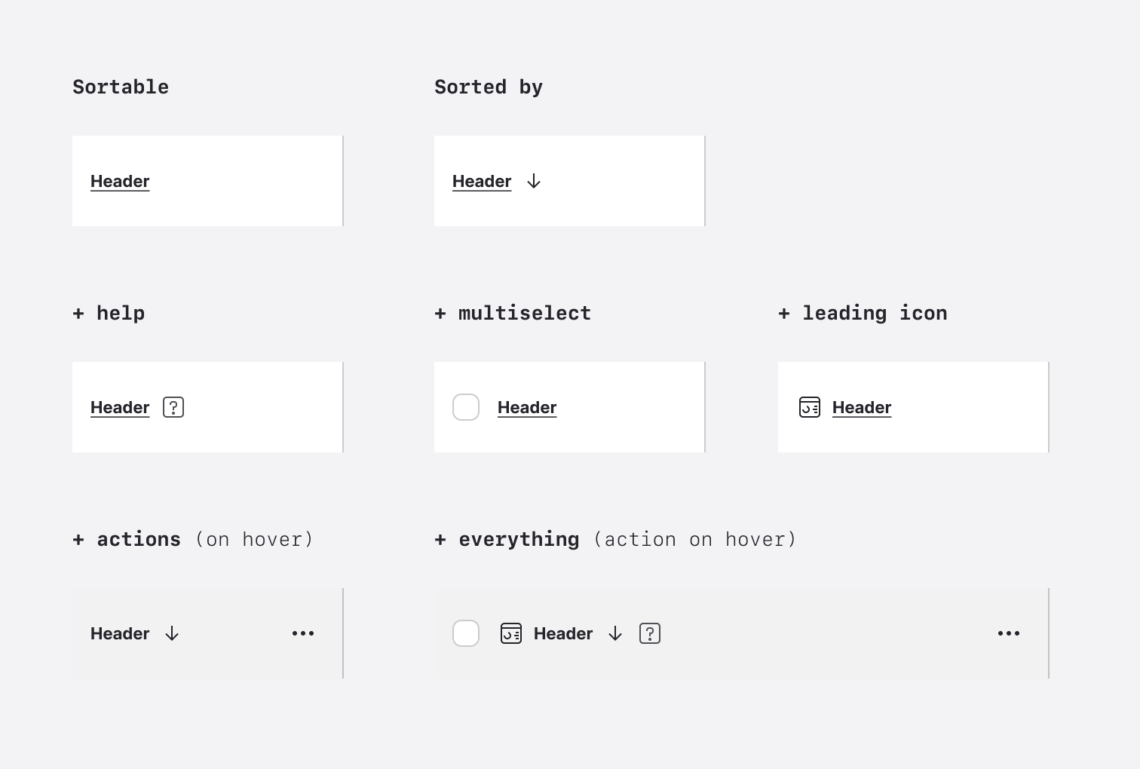Click the Header link in the help card

pos(119,407)
